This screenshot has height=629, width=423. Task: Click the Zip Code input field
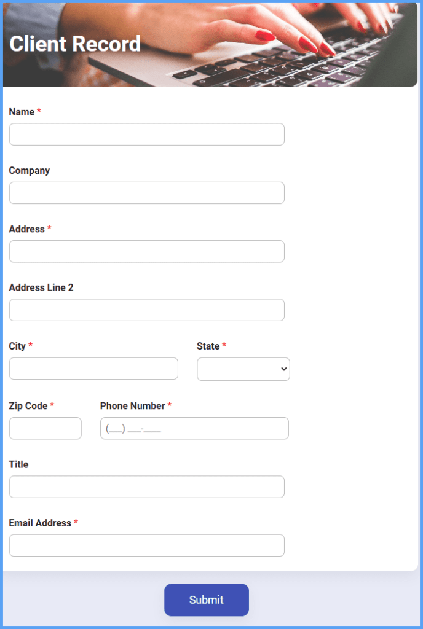(x=45, y=428)
